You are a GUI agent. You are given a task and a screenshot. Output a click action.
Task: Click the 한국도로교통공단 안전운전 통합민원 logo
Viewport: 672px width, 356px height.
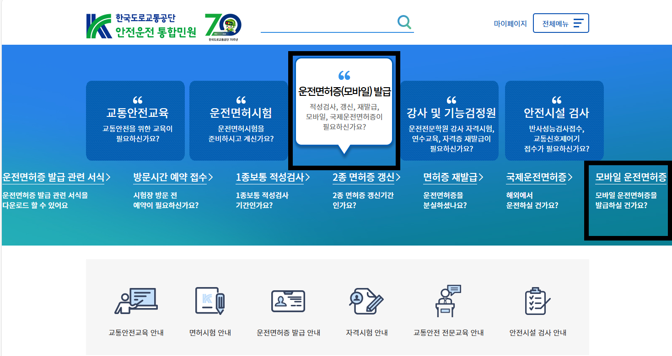[141, 26]
